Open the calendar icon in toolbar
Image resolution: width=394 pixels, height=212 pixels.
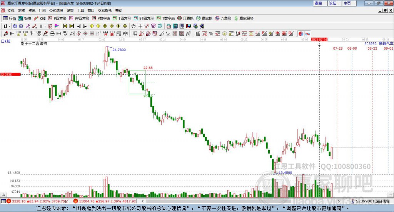point(169,26)
